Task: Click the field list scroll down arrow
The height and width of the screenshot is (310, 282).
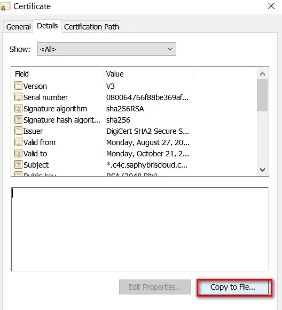Action: (x=262, y=170)
